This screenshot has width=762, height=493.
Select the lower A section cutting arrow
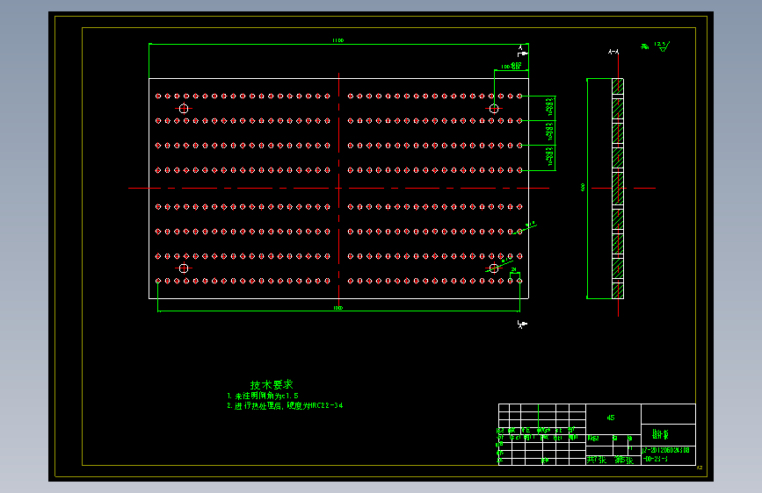(x=522, y=325)
